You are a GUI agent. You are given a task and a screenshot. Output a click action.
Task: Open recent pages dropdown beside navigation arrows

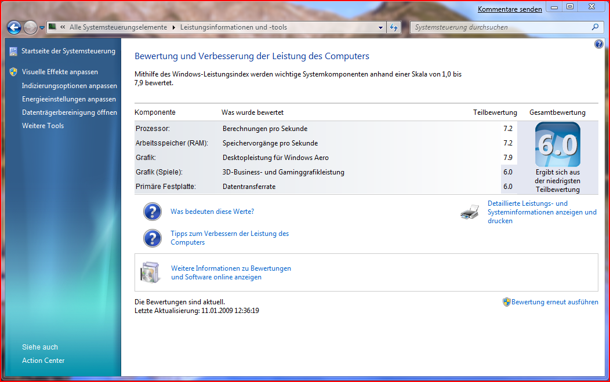tap(42, 28)
